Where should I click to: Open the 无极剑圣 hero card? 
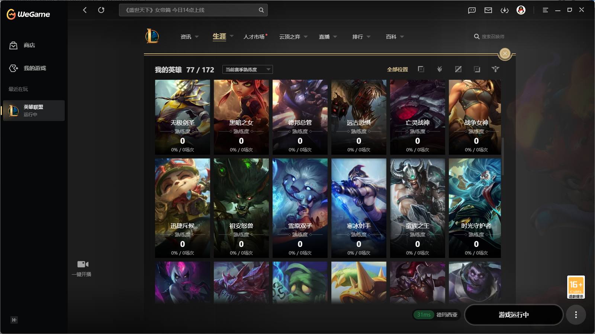[183, 117]
